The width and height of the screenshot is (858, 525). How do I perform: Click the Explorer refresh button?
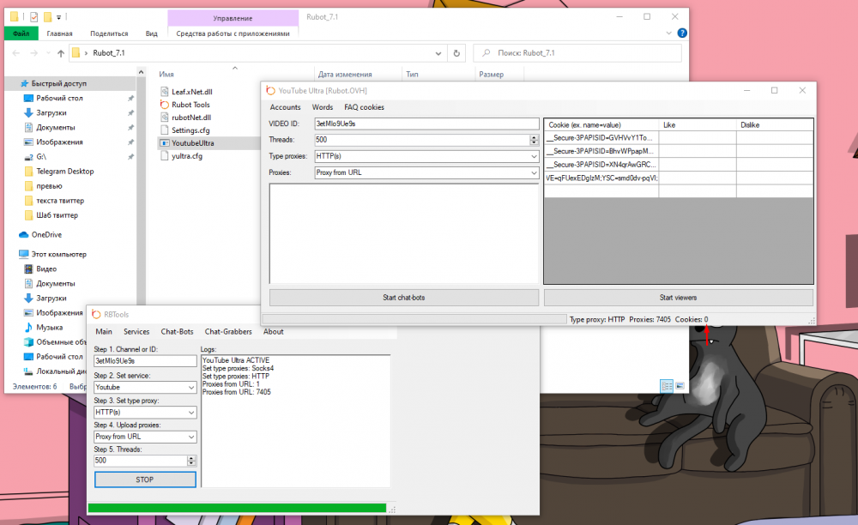[x=456, y=53]
